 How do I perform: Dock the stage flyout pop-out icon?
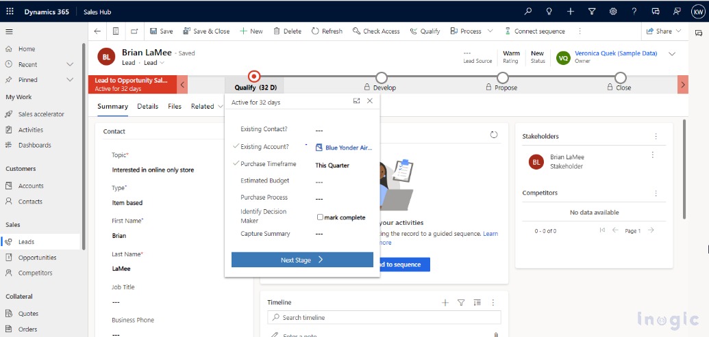coord(356,101)
